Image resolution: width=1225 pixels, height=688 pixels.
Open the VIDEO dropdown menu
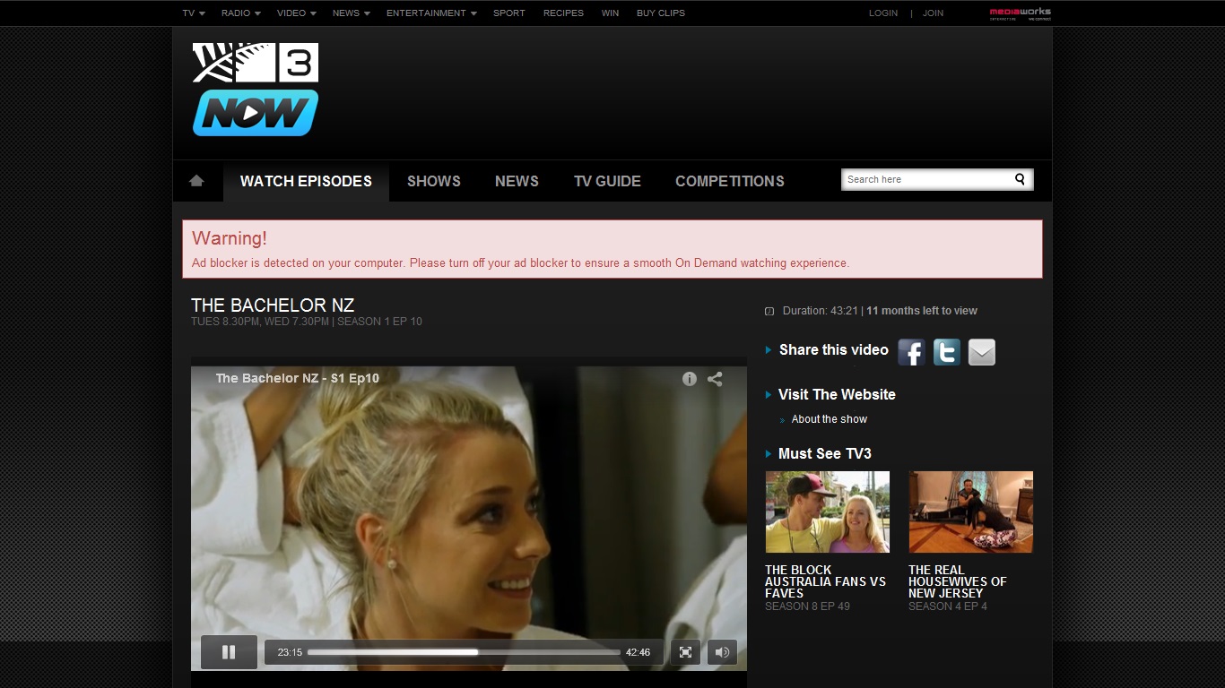297,13
